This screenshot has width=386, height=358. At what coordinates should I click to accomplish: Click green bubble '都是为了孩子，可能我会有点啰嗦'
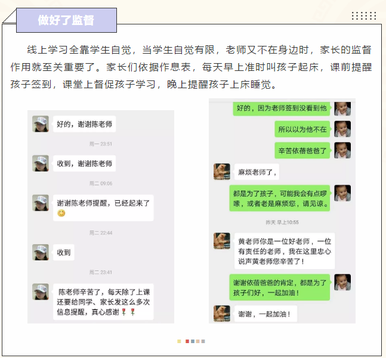[280, 198]
